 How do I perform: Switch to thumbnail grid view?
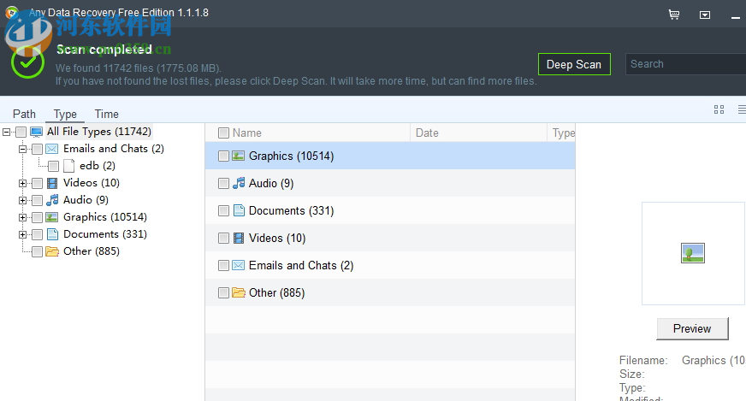pyautogui.click(x=719, y=109)
